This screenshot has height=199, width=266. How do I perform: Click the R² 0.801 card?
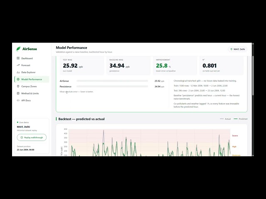(222, 66)
